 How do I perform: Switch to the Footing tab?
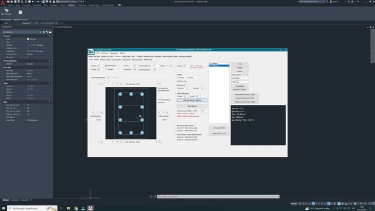(x=139, y=56)
